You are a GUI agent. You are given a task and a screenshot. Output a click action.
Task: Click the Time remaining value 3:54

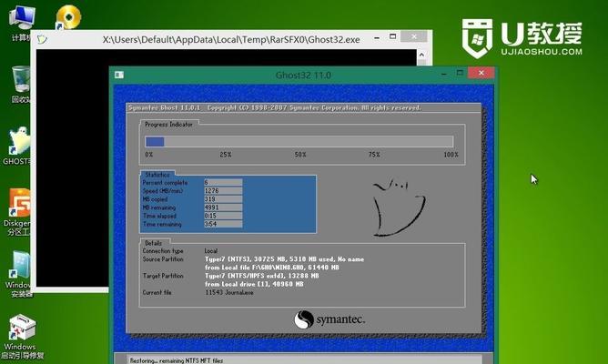[223, 224]
